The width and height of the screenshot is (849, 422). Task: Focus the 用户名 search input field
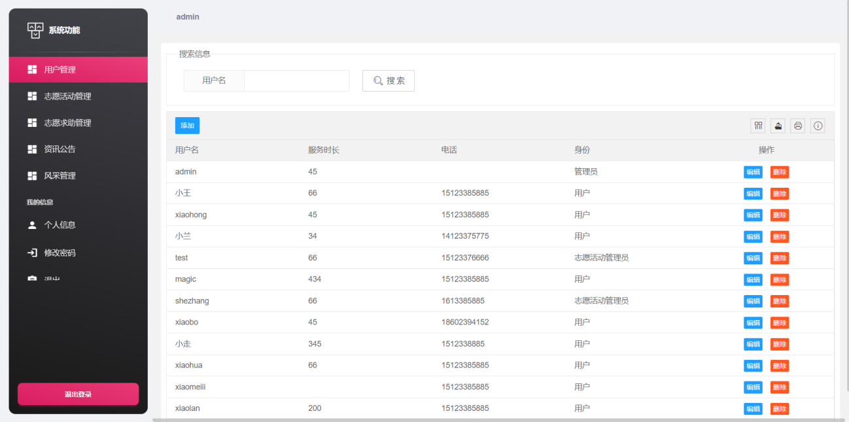pos(296,80)
